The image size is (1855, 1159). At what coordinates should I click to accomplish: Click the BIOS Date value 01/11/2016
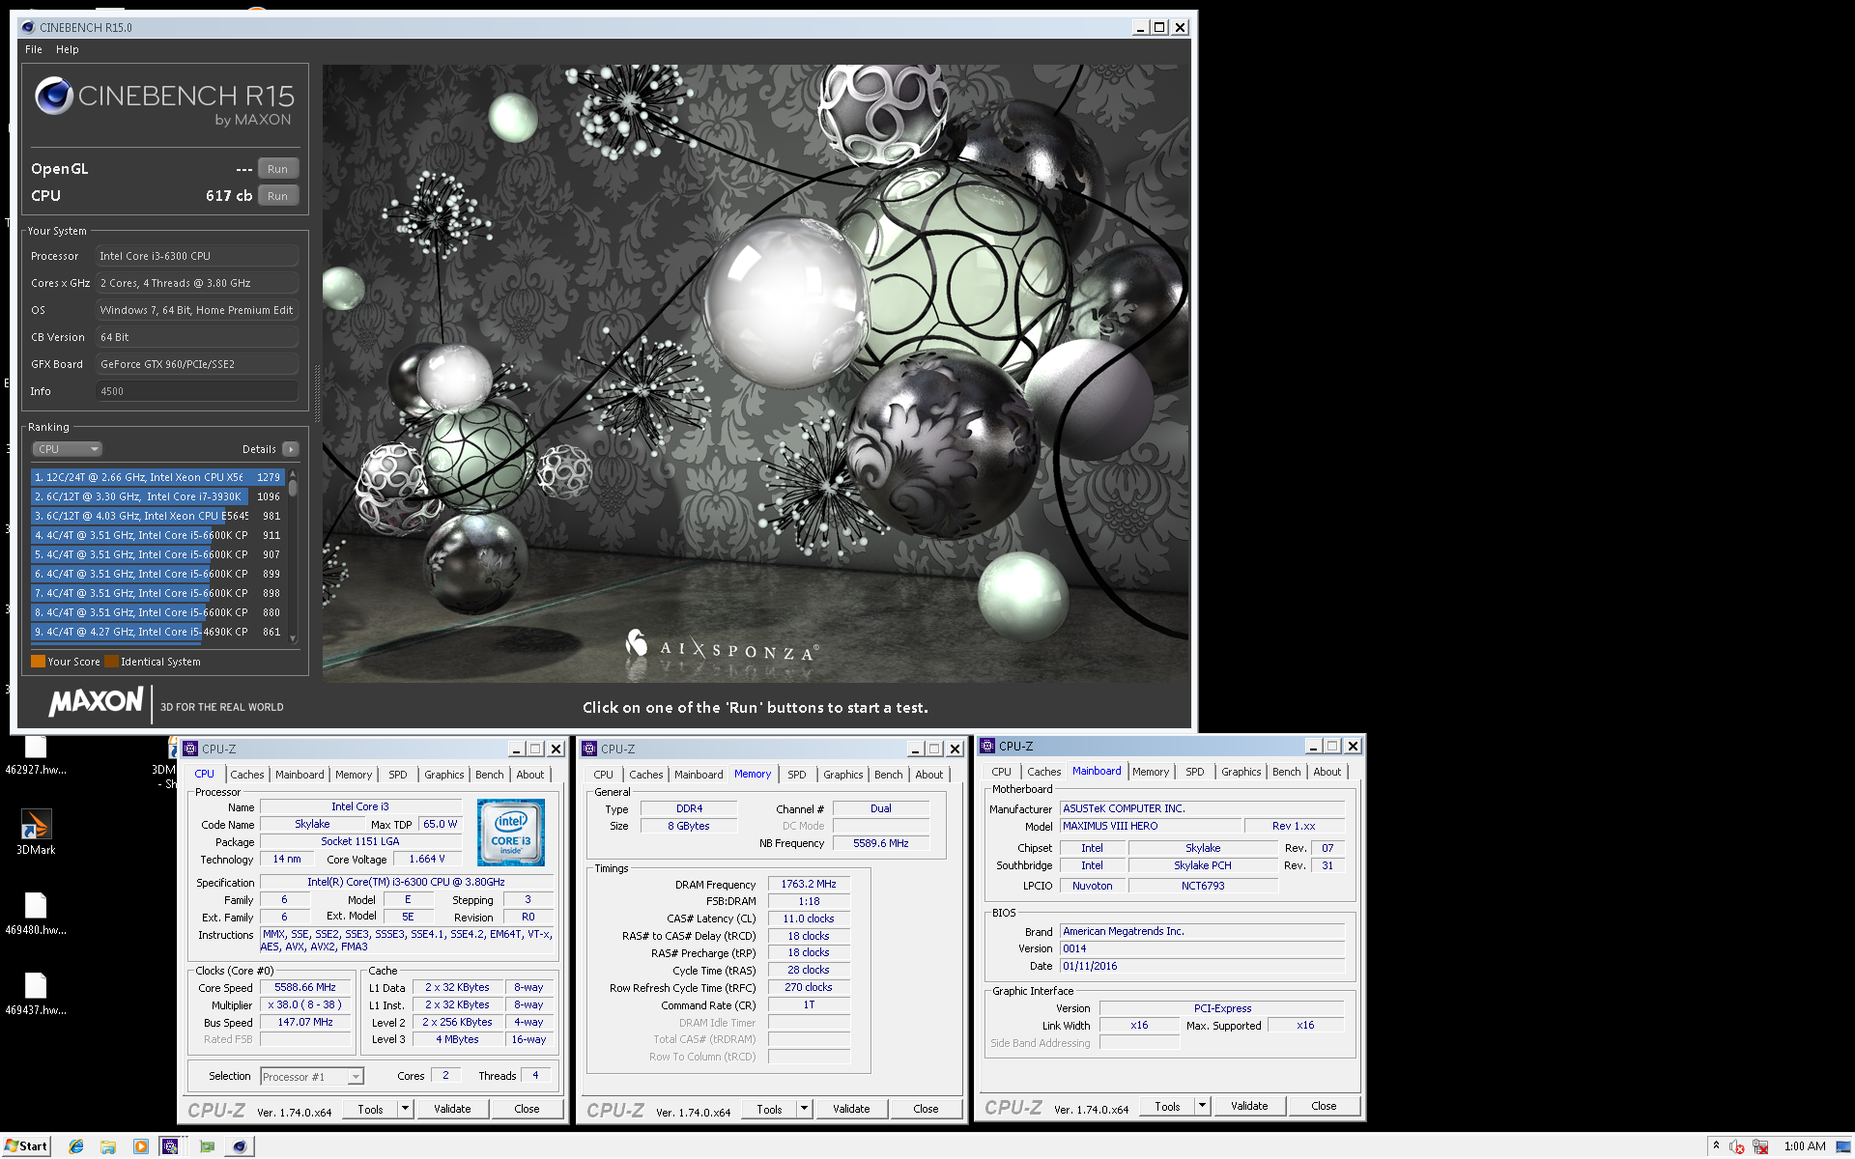[1202, 966]
